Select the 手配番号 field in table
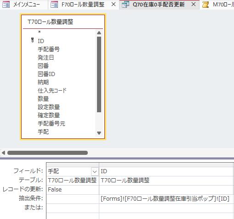Viewport: 234px width, 219px height. [x=49, y=49]
